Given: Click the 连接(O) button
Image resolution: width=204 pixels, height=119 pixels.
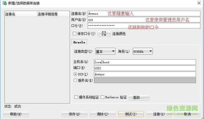Looking at the screenshot, I should coord(159,114).
